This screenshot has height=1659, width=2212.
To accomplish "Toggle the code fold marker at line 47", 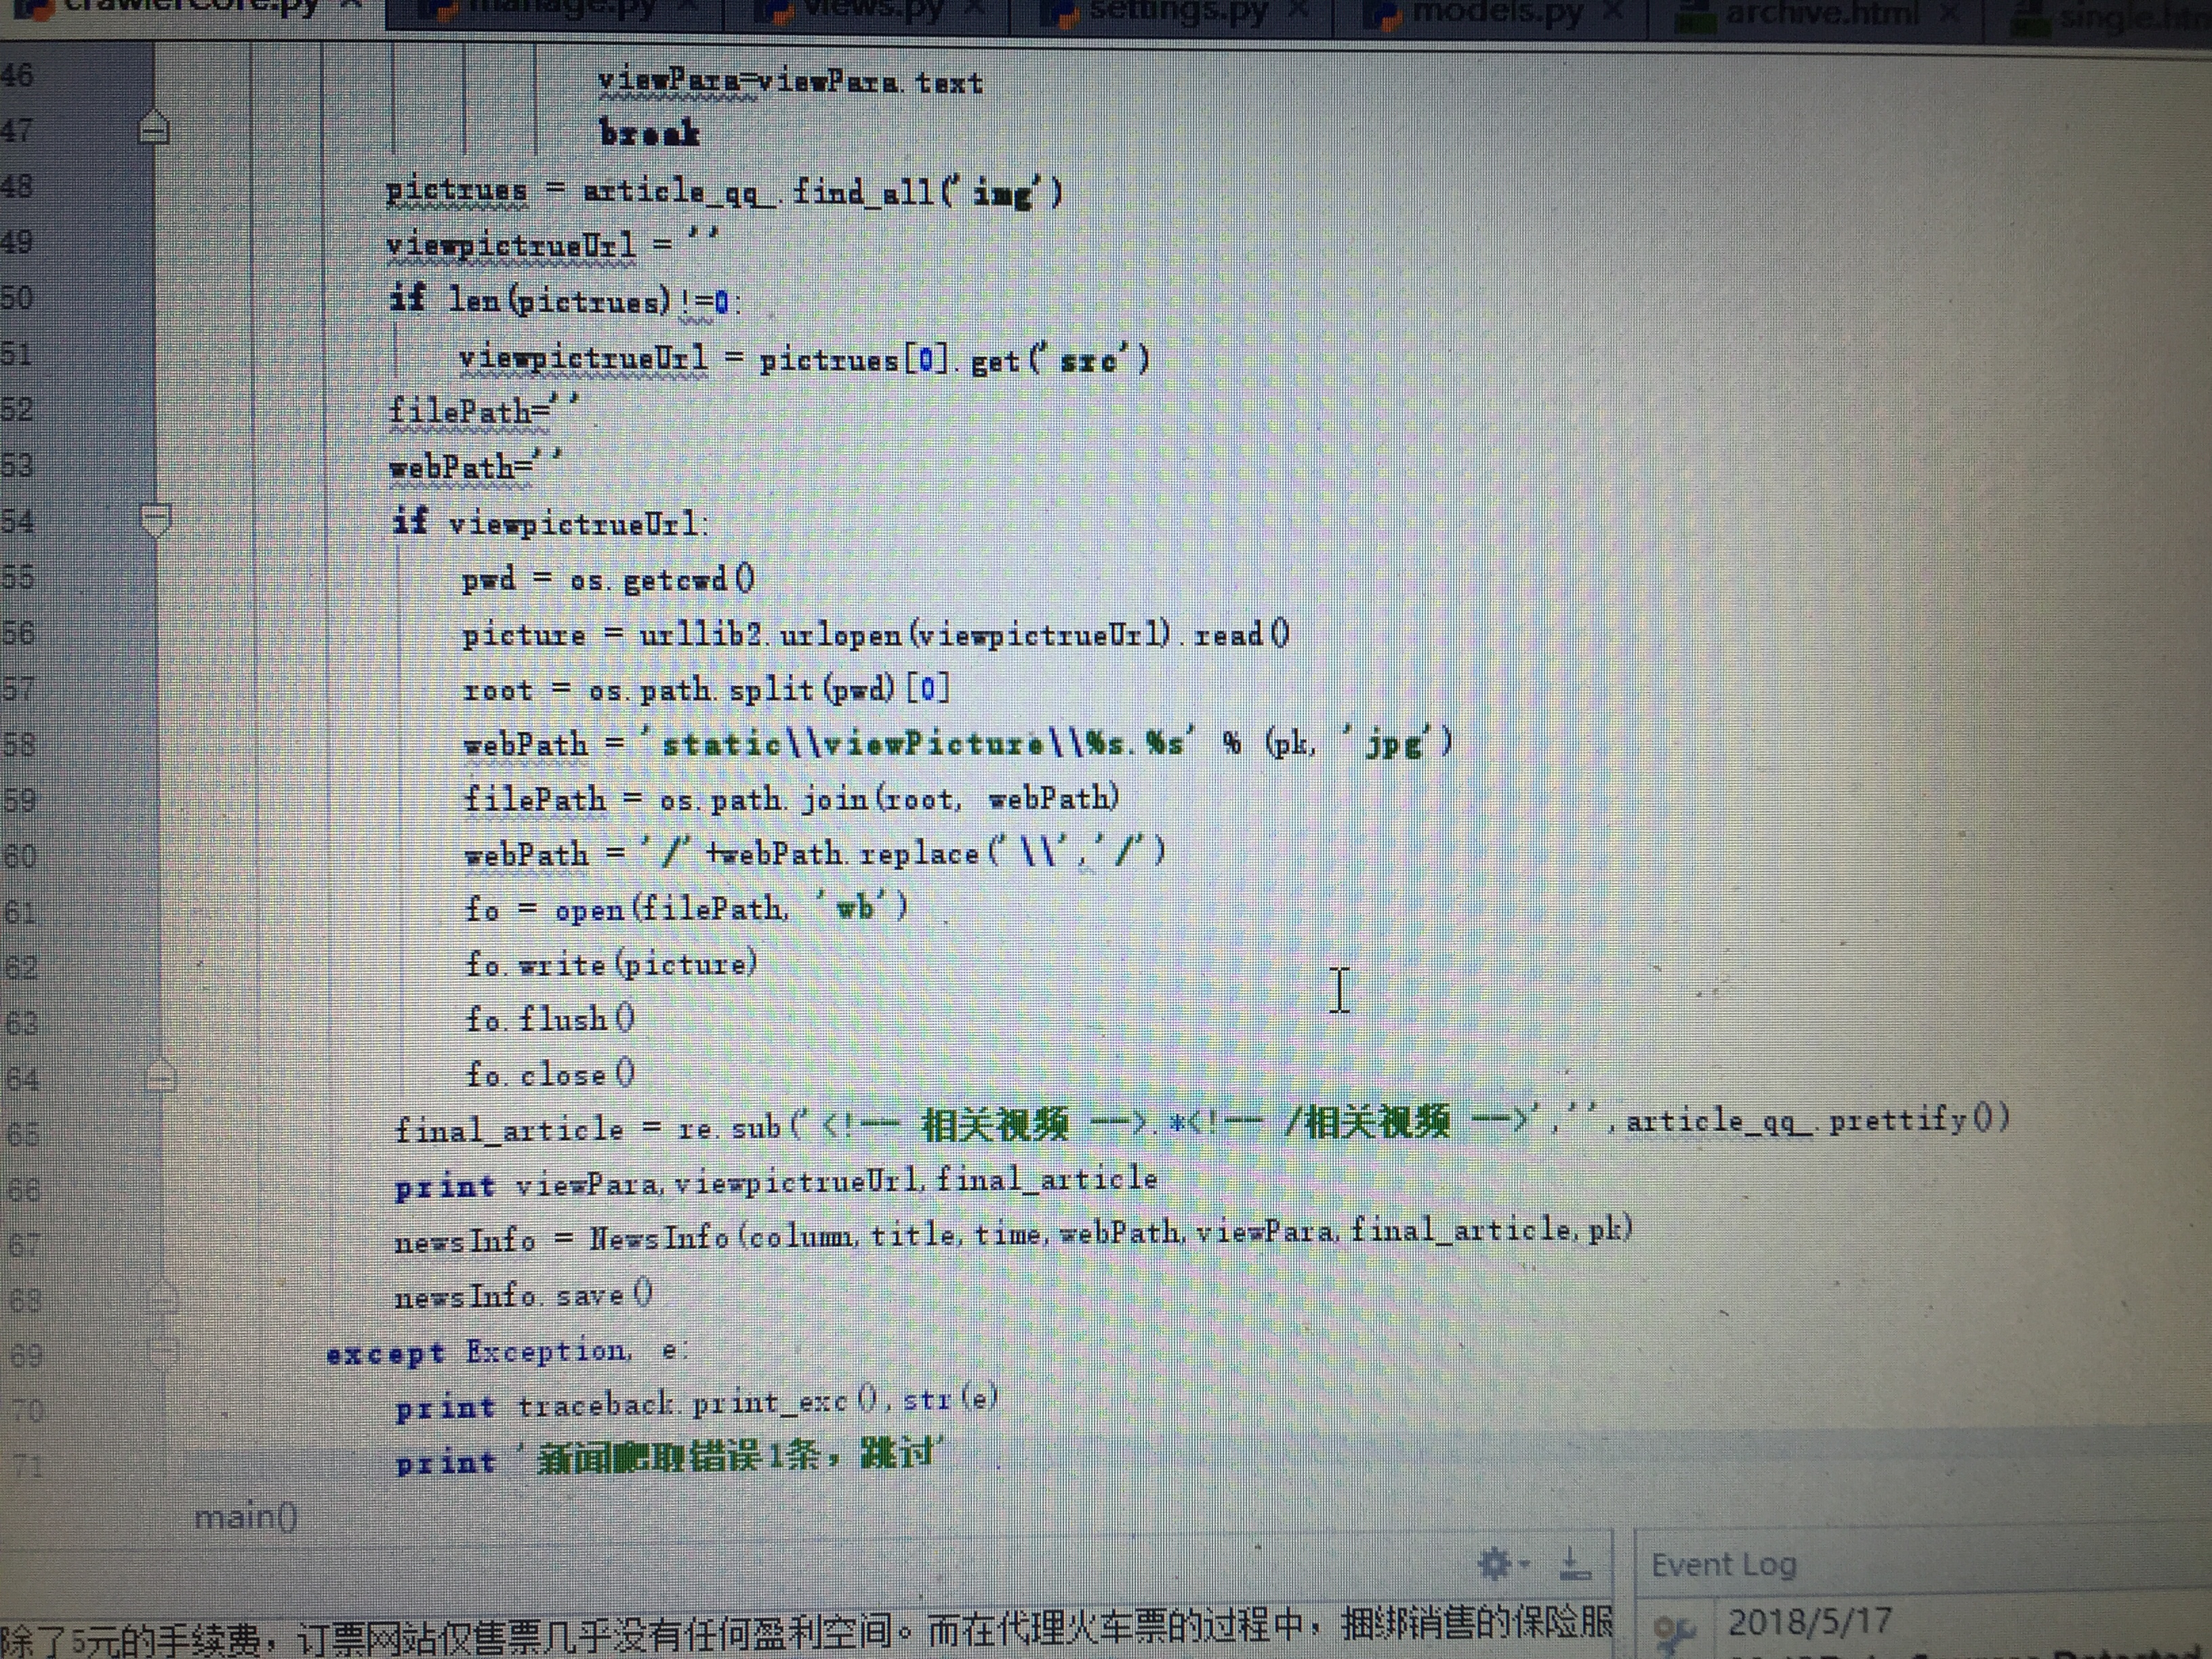I will (x=154, y=129).
